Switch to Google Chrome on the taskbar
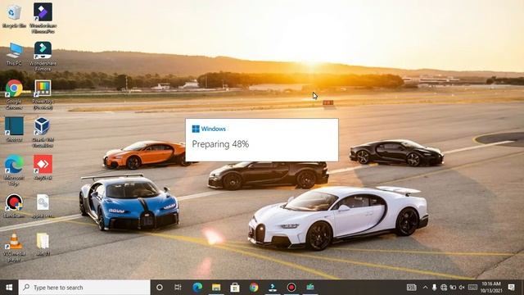 tap(254, 288)
